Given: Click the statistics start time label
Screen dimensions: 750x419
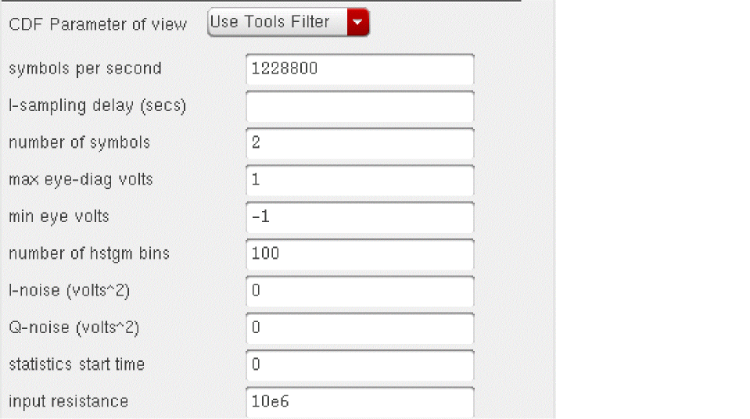Looking at the screenshot, I should [x=77, y=365].
